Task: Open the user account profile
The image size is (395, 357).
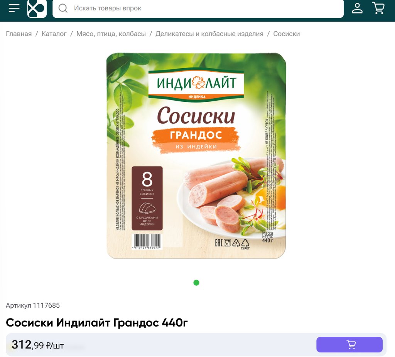Action: tap(357, 8)
